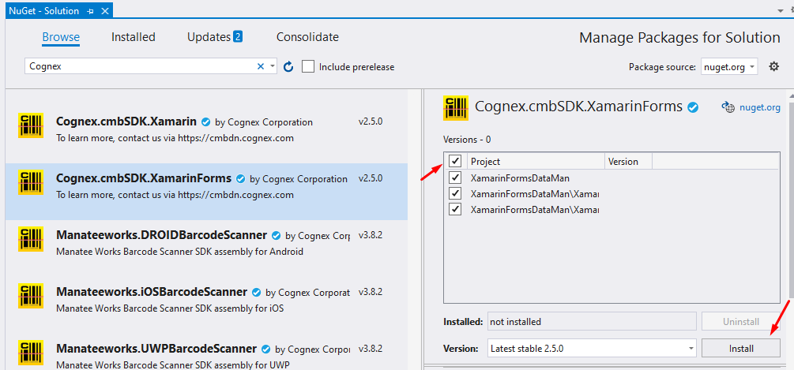Enable the Include prerelease checkbox
794x370 pixels.
point(308,67)
